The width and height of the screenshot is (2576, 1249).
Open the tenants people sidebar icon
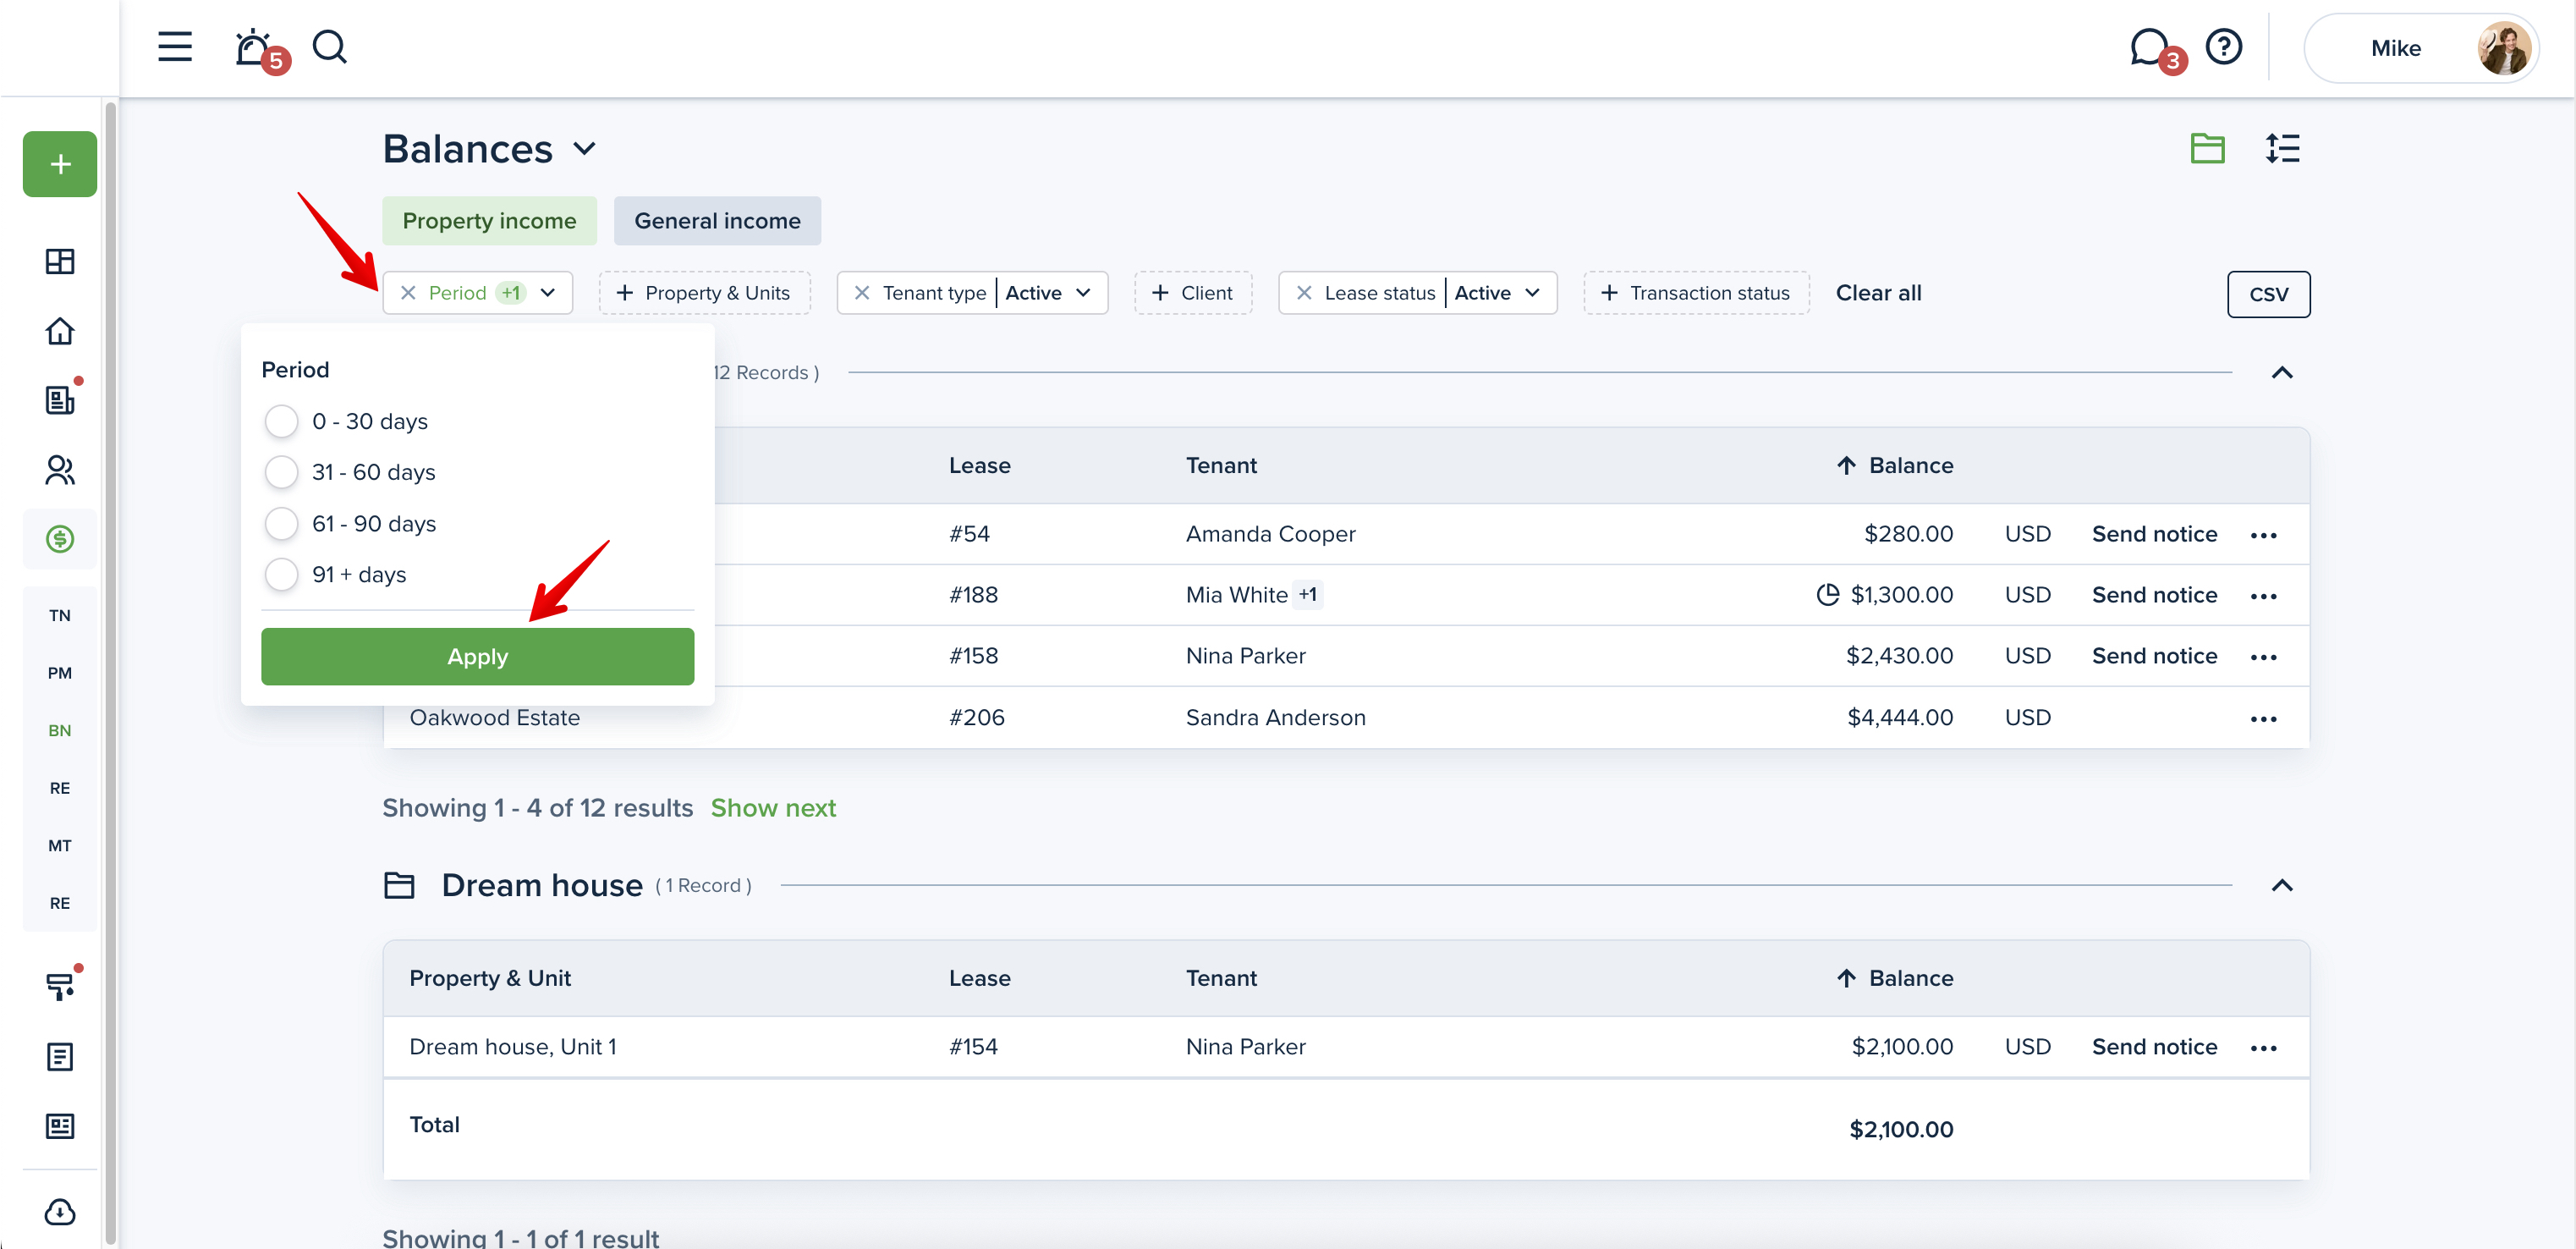pyautogui.click(x=60, y=470)
